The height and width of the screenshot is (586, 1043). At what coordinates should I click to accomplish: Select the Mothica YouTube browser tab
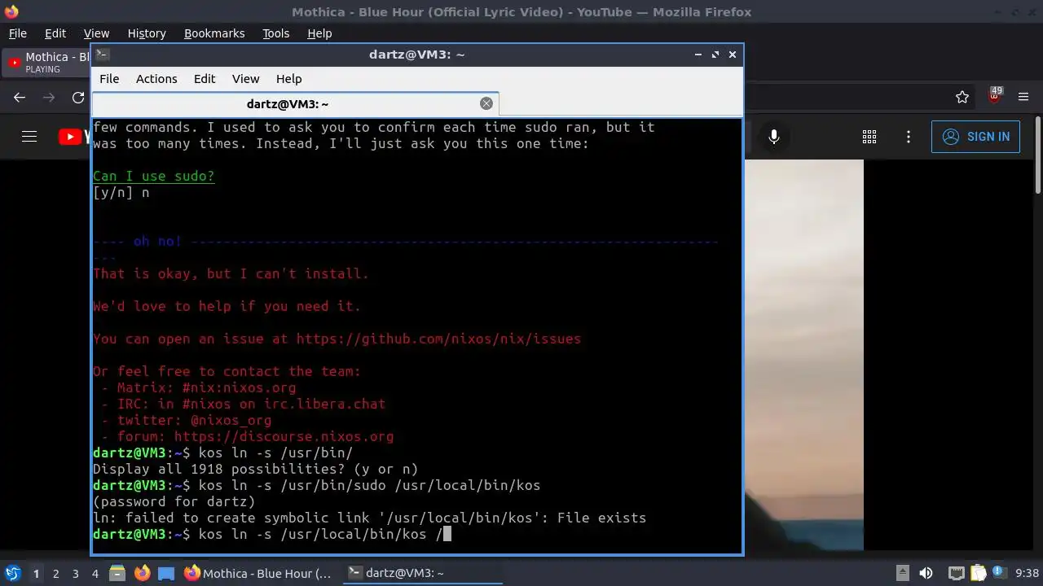point(47,62)
